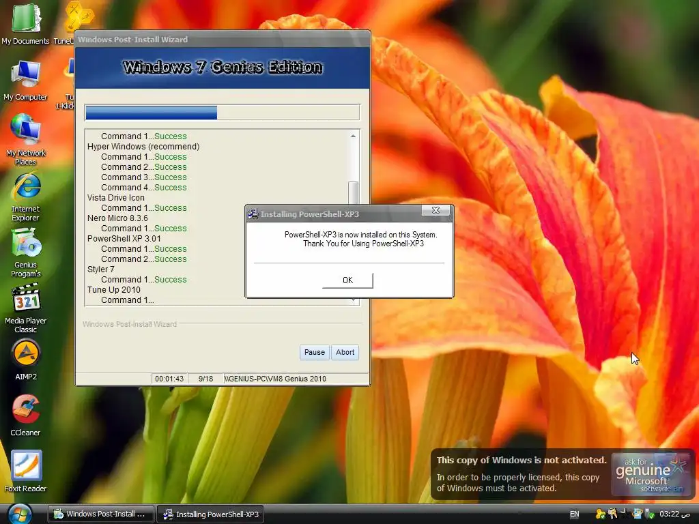Click the 9/18 progress count in status bar
This screenshot has height=524, width=699.
tap(205, 379)
